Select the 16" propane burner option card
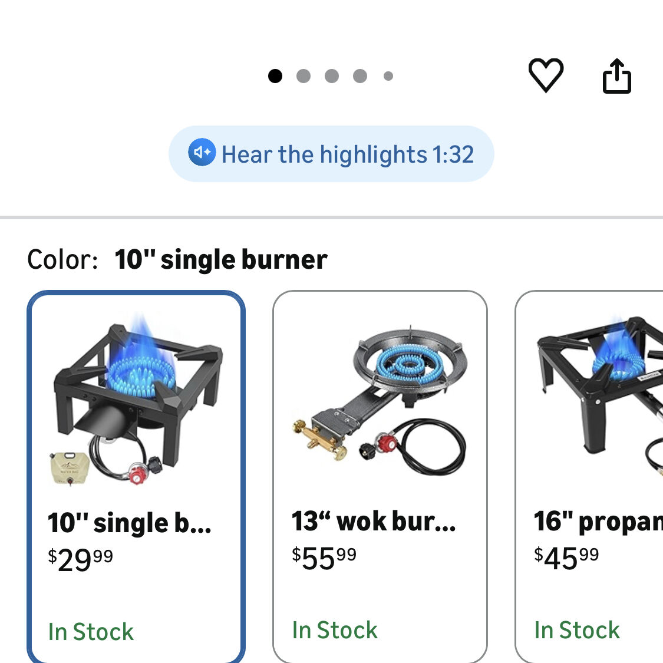 click(589, 477)
